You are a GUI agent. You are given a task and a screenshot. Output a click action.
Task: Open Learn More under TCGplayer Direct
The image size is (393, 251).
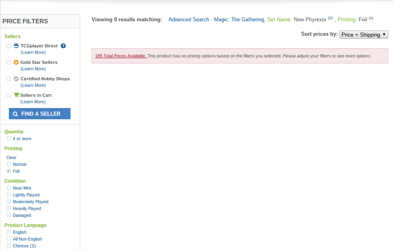33,52
